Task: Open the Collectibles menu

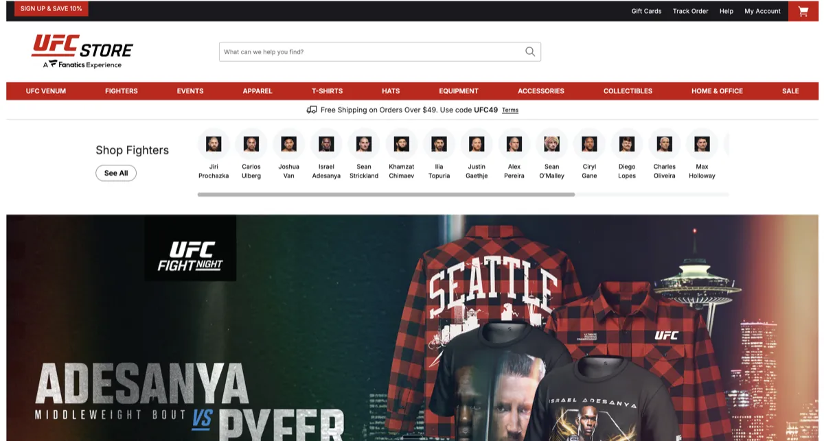Action: pos(627,91)
